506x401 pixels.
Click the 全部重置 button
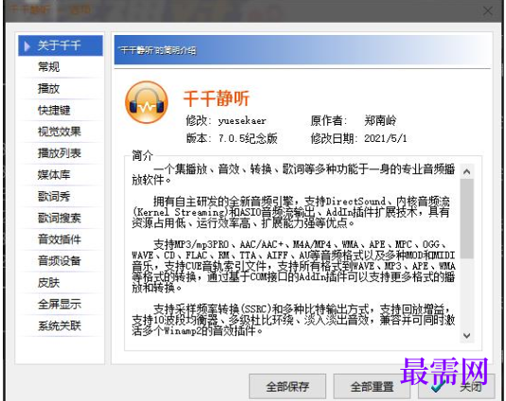[372, 386]
